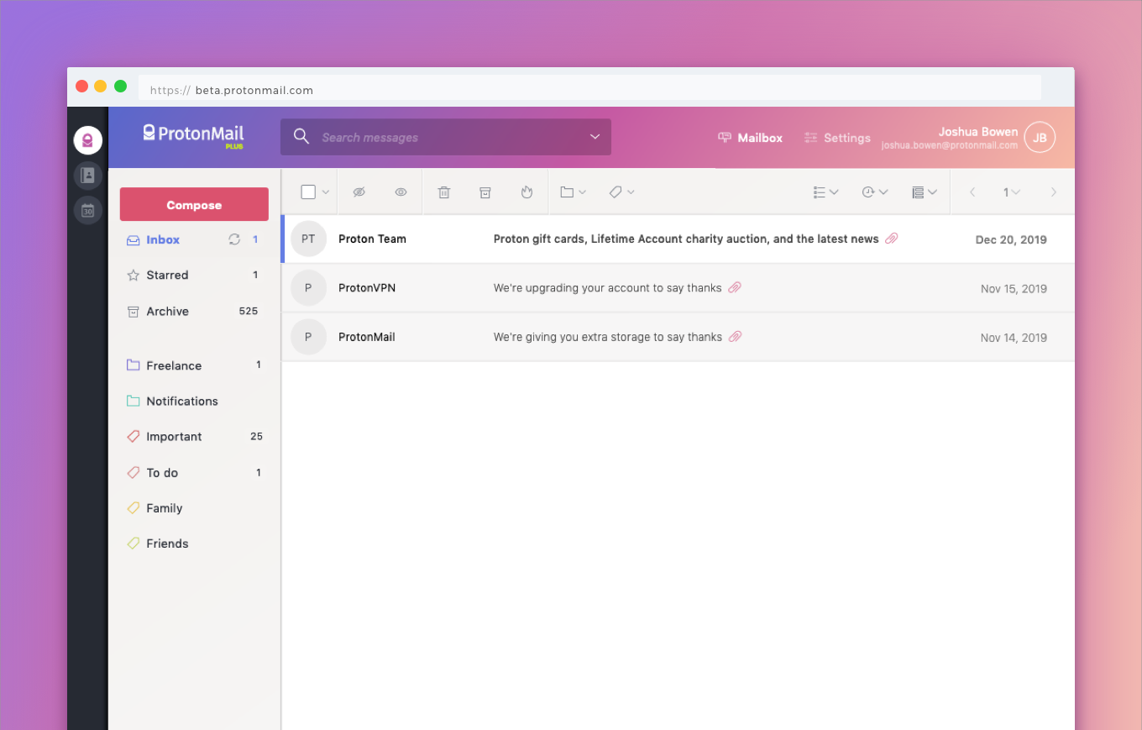
Task: Click Important count 25
Action: [x=256, y=437]
